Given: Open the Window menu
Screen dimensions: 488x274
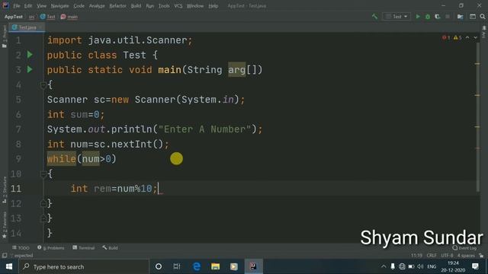Looking at the screenshot, I should [x=195, y=6].
